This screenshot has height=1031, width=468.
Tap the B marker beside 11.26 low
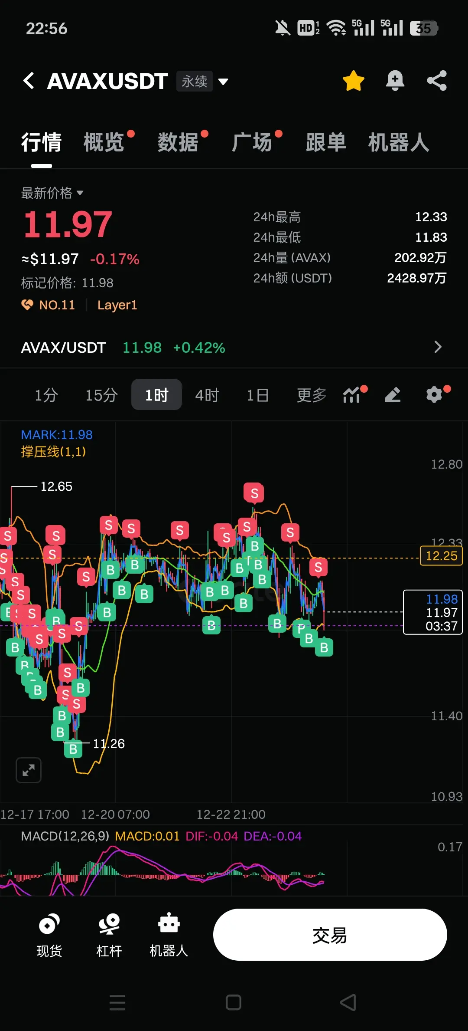(73, 749)
